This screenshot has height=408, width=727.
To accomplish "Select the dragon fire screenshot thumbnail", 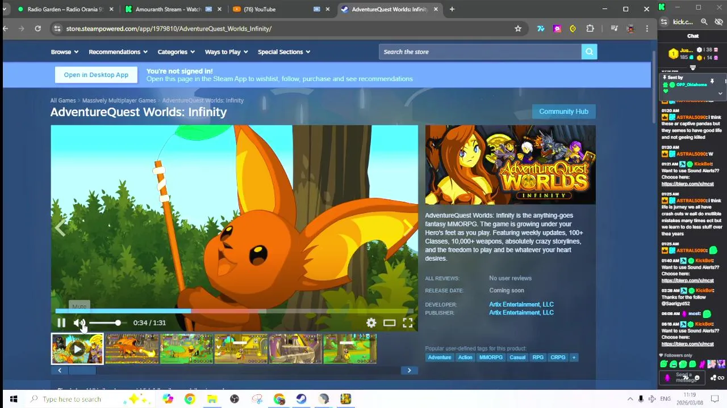I will click(x=132, y=348).
